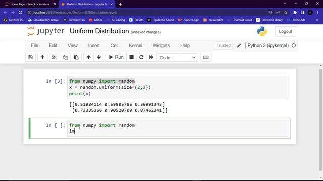Click the pencil edit mode icon
The width and height of the screenshot is (323, 181).
(239, 46)
